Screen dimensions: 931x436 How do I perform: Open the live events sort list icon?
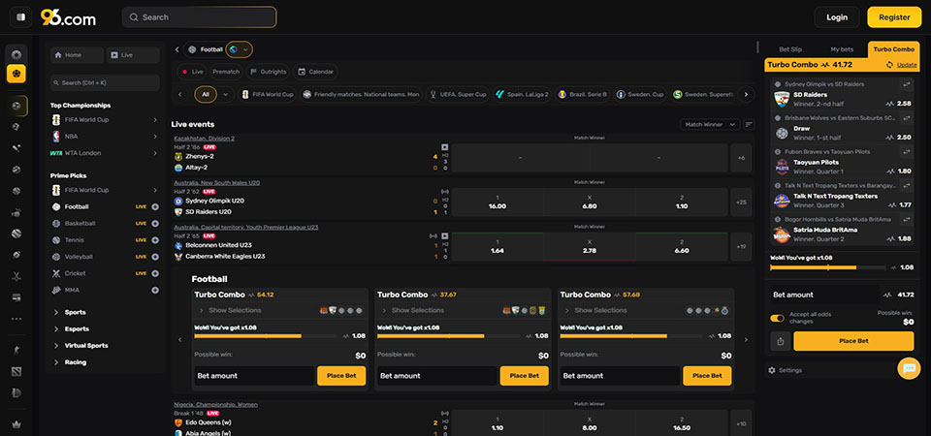749,125
